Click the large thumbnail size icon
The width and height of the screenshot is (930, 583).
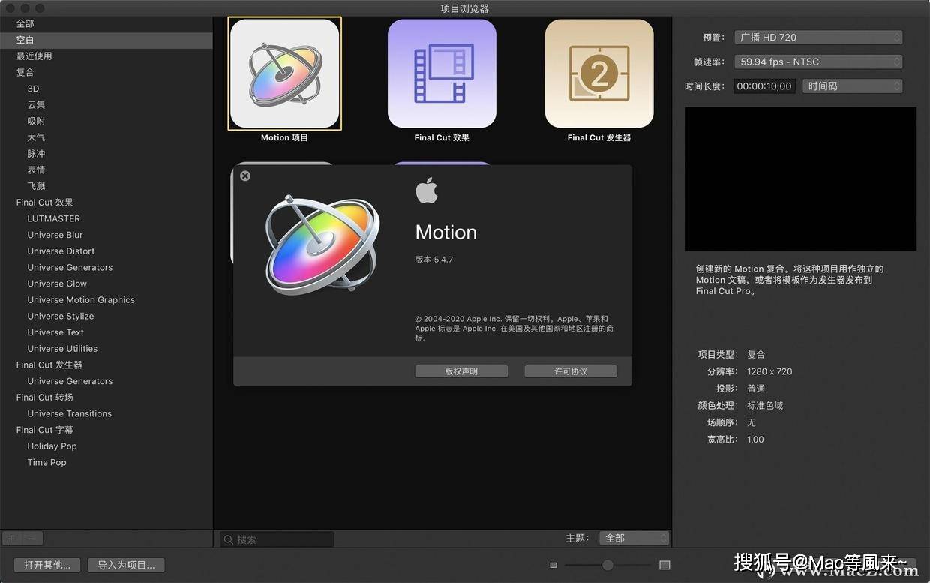click(x=664, y=566)
